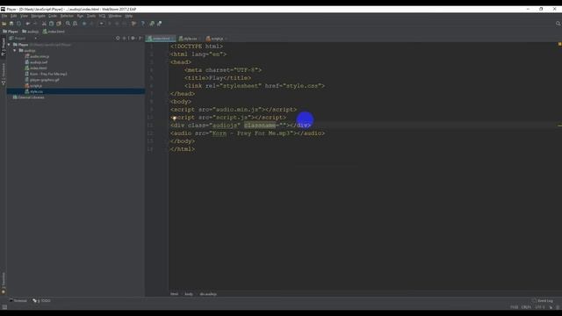Collapse the audiojs folder
The image size is (562, 316).
15,51
